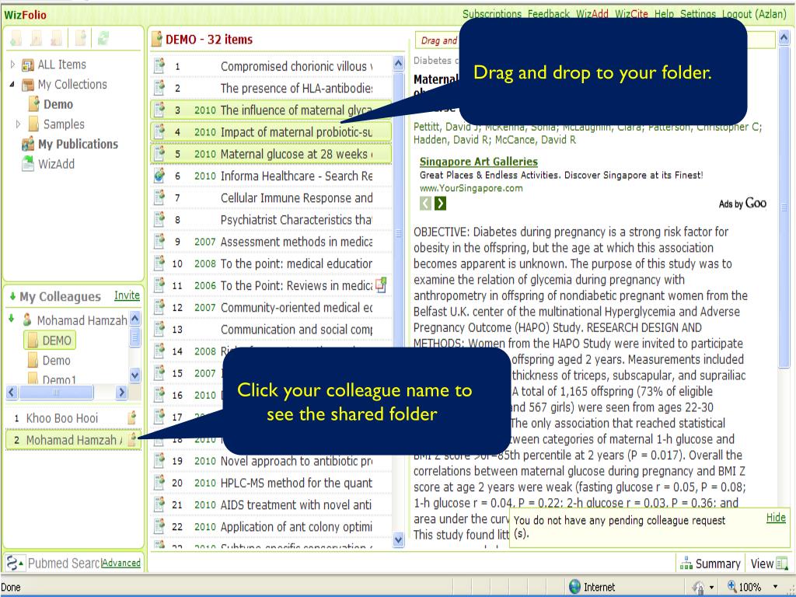Screen dimensions: 796x597
Task: Open the zoom level dropdown arrow in status bar
Action: coord(775,587)
